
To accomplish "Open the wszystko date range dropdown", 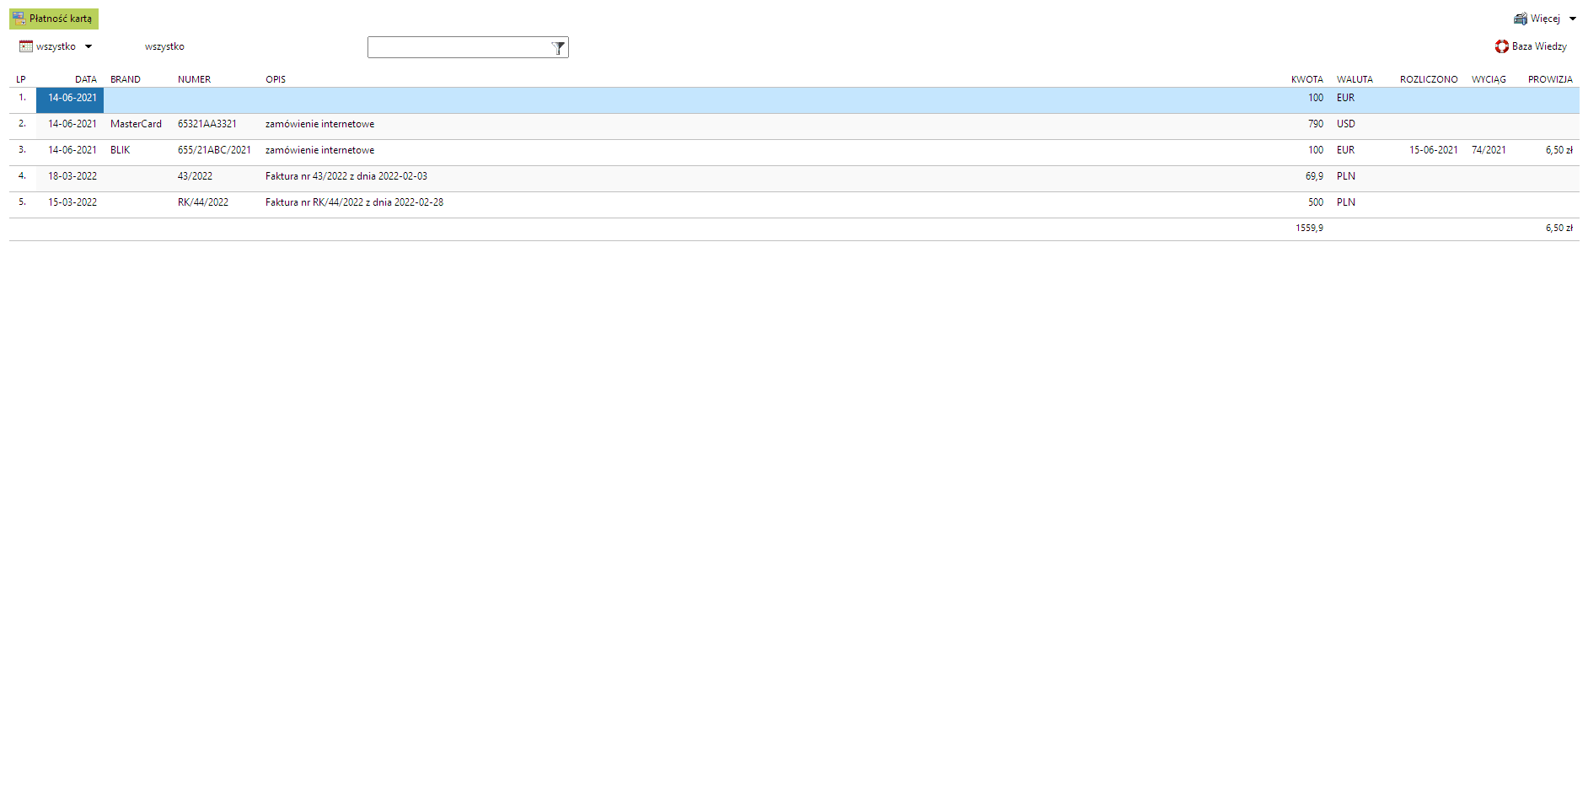I will point(89,46).
